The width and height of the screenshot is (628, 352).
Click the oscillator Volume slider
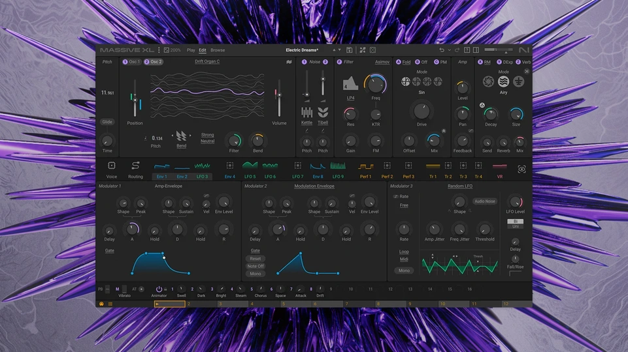click(x=279, y=98)
